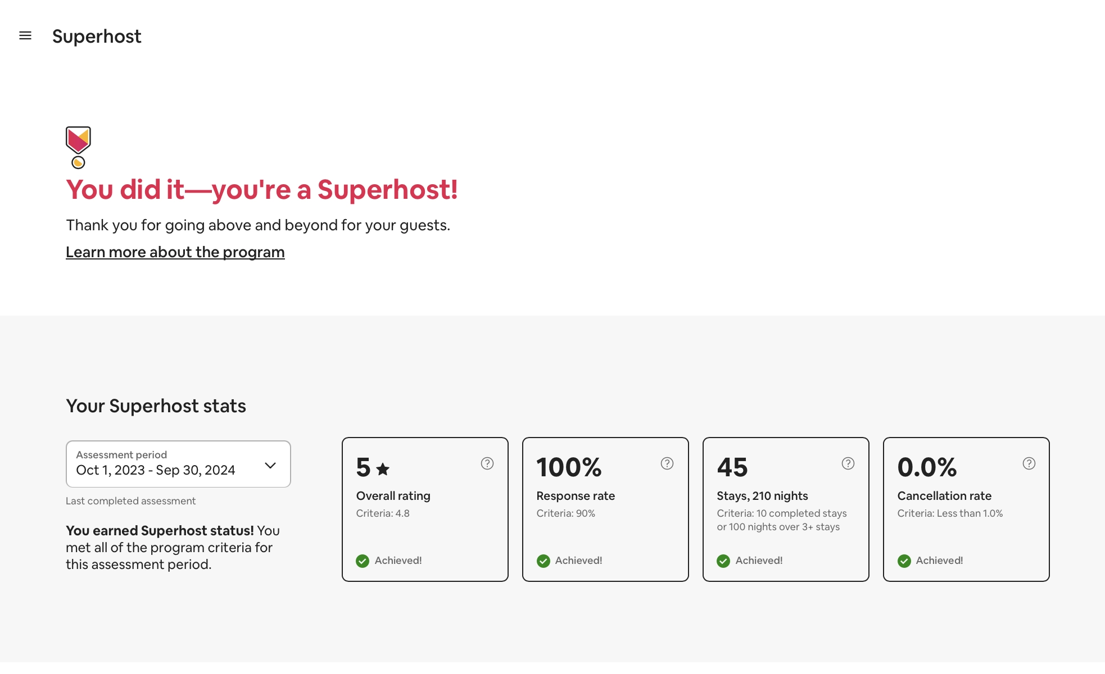The image size is (1105, 674).
Task: Click the star icon beside rating 5
Action: click(x=383, y=469)
